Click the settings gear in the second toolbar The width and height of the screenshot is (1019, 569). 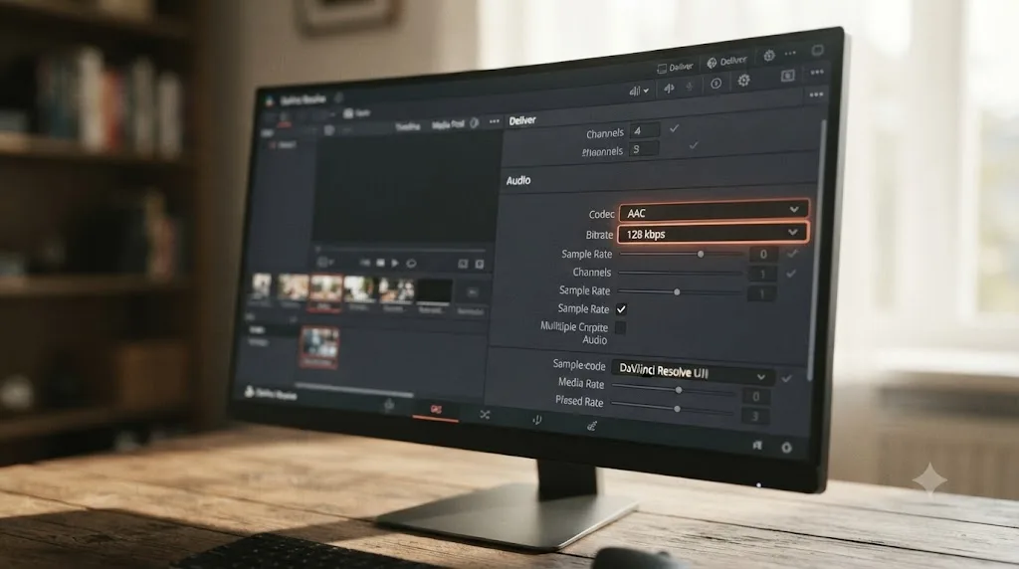pos(744,80)
